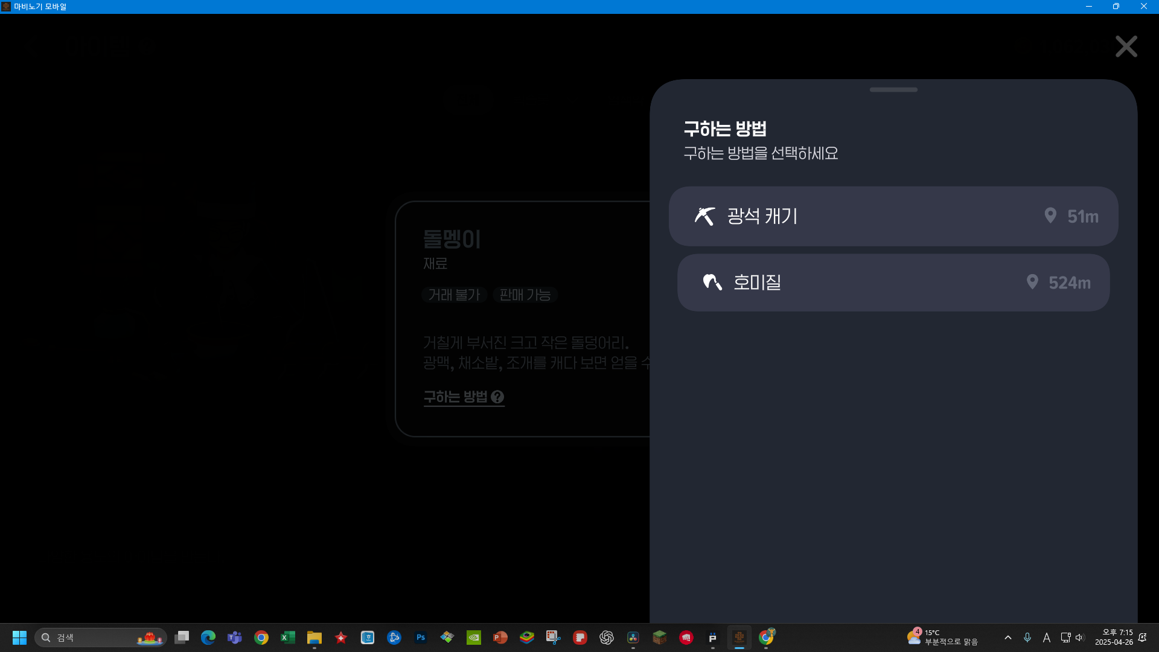Close the overlay with the large X

[x=1126, y=46]
